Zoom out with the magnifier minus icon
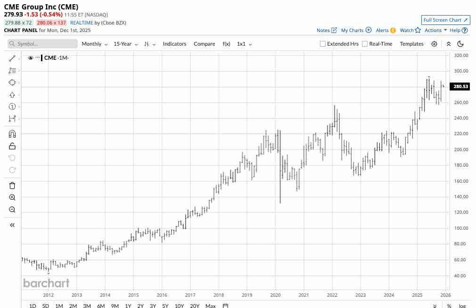Screen dimensions: 476x308 click(x=12, y=210)
